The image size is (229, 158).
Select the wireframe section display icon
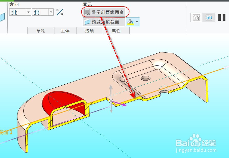pyautogui.click(x=196, y=17)
